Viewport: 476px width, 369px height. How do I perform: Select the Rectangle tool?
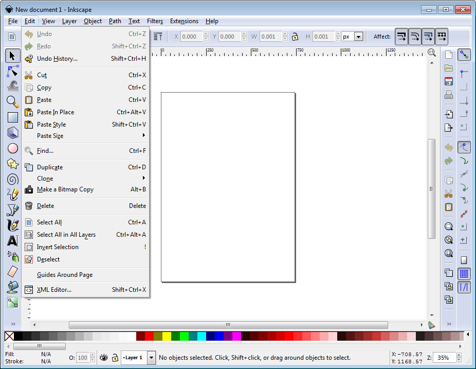pyautogui.click(x=12, y=117)
